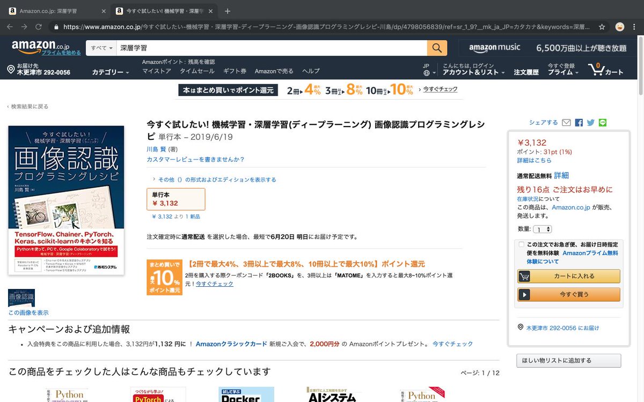Bookmark this page with star icon
644x402 pixels.
[602, 26]
